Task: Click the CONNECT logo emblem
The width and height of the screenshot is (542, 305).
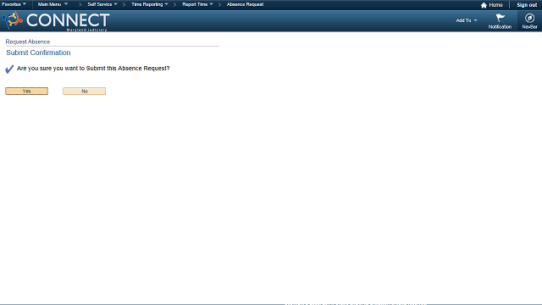Action: tap(12, 19)
